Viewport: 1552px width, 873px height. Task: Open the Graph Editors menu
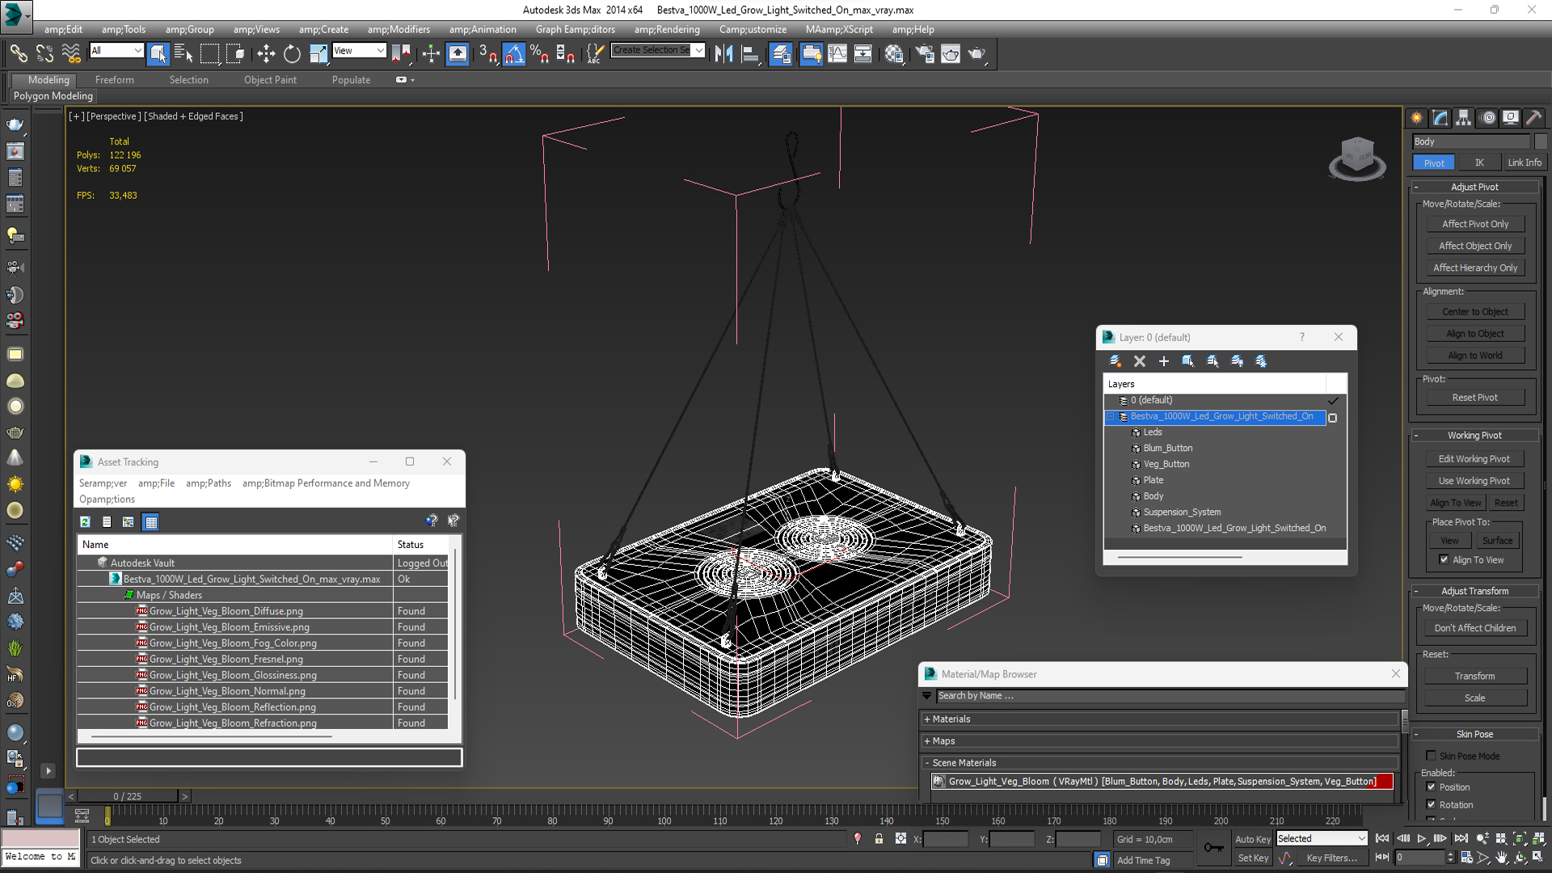click(x=575, y=29)
